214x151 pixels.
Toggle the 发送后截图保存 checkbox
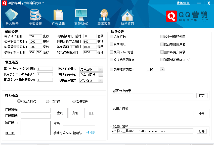pyautogui.click(x=111, y=60)
